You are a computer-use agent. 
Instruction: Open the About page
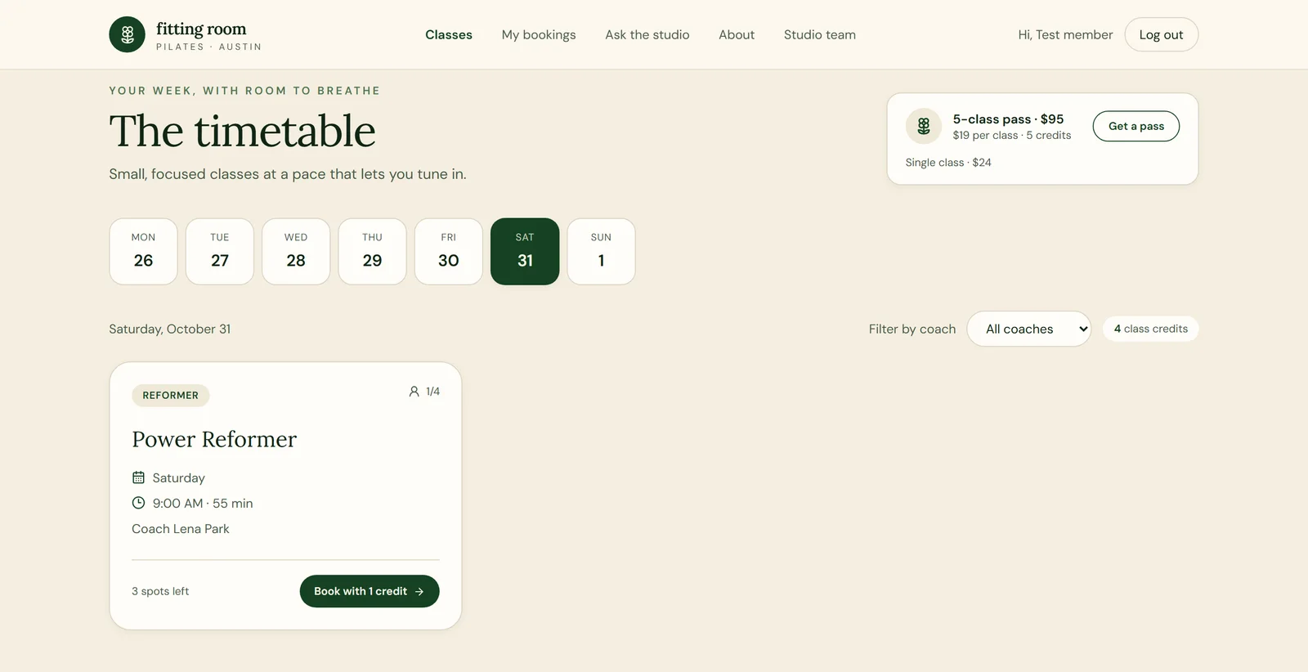737,34
